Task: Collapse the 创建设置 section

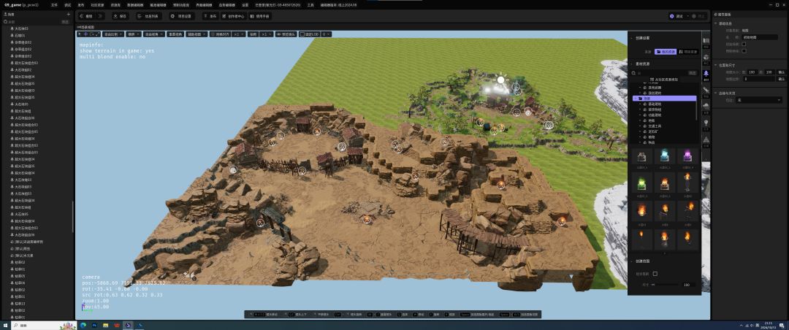Action: click(631, 38)
